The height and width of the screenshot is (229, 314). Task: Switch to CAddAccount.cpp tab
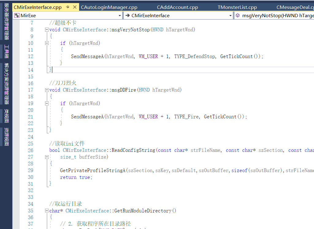click(x=177, y=7)
